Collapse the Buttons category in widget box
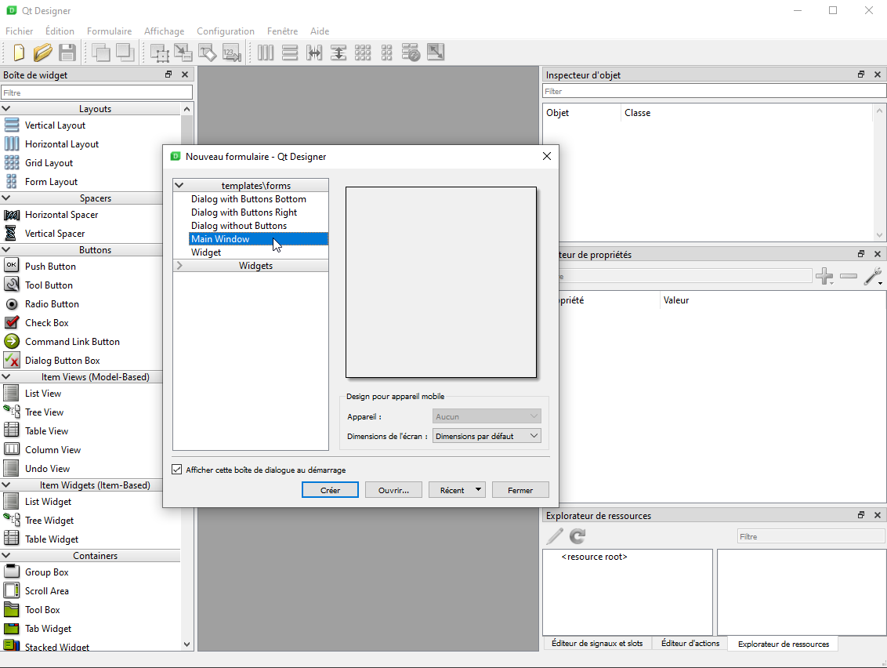The width and height of the screenshot is (887, 668). pyautogui.click(x=6, y=249)
